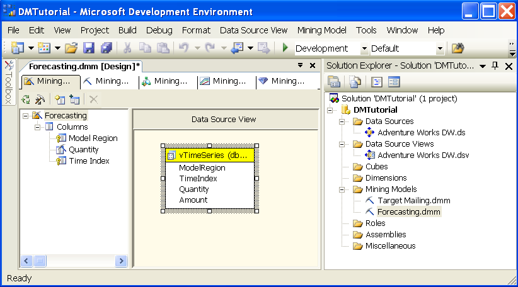Click the Save All icon

point(106,48)
